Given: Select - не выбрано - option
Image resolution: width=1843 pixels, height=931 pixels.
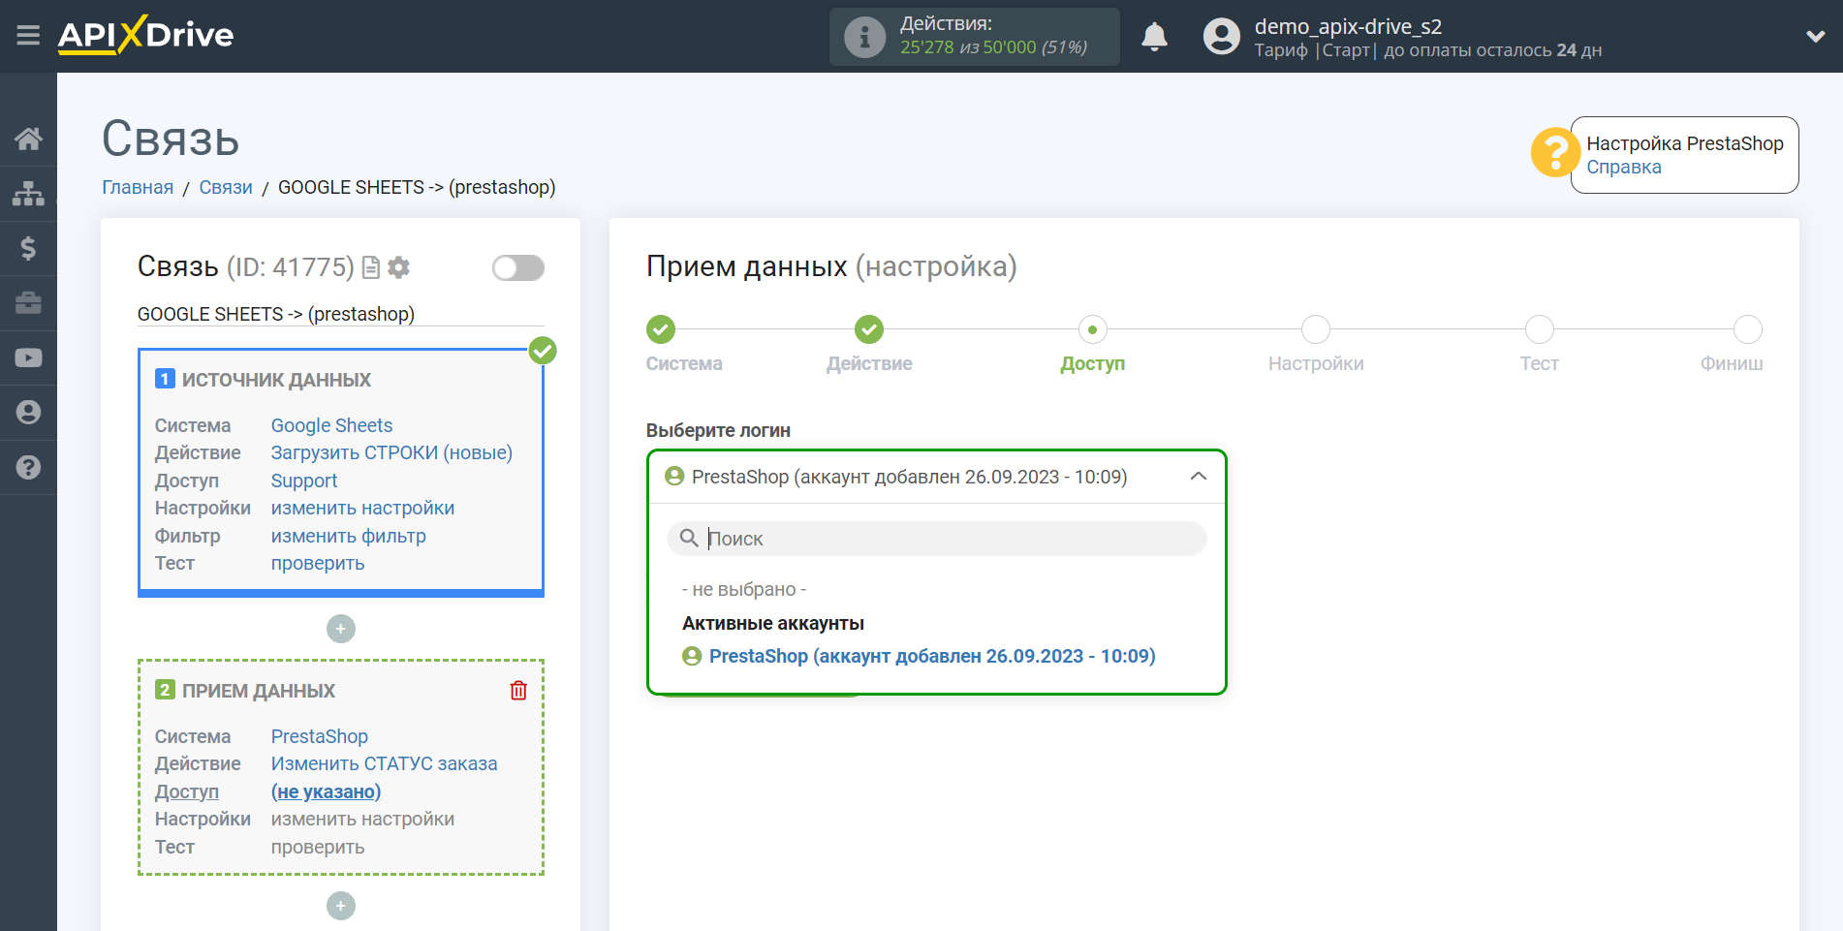Looking at the screenshot, I should (744, 589).
